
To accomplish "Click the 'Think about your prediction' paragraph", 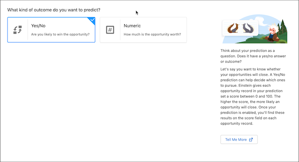I will point(253,56).
